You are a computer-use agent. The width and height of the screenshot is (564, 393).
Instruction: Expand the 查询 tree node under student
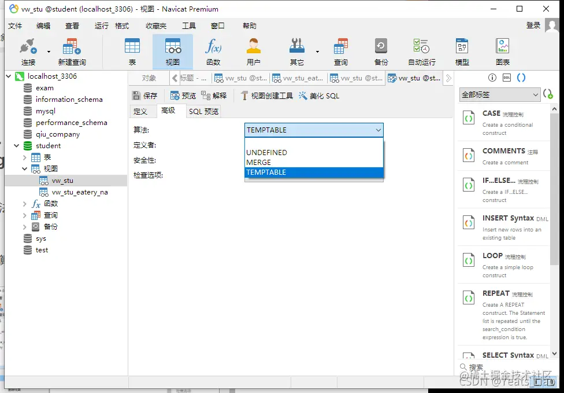[x=24, y=215]
